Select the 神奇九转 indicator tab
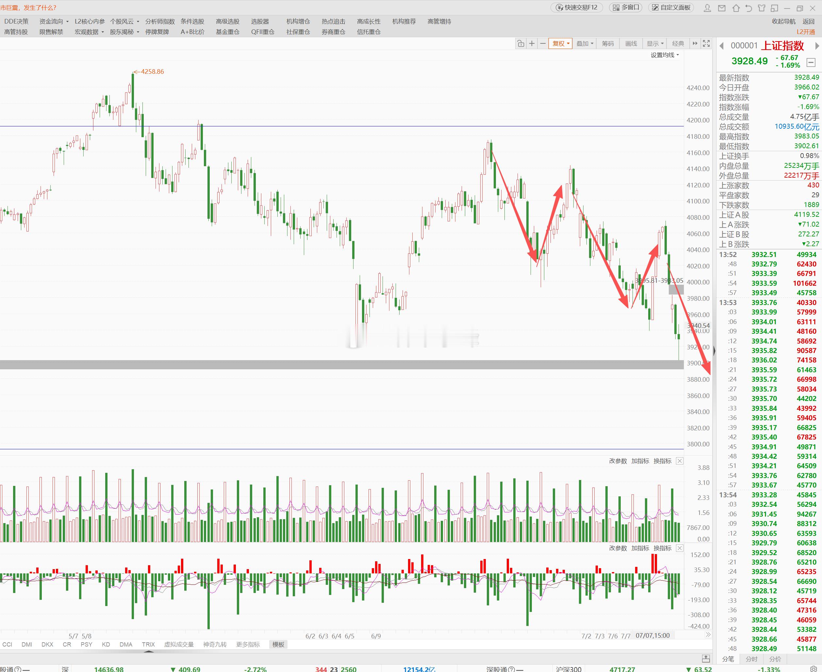The width and height of the screenshot is (822, 672). point(215,645)
